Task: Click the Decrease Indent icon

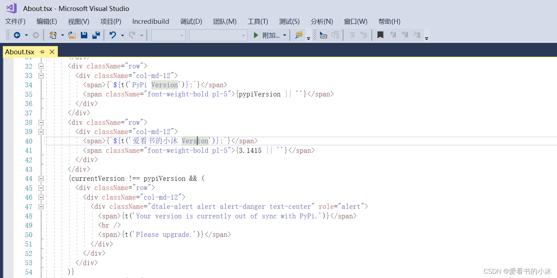Action: coord(352,35)
